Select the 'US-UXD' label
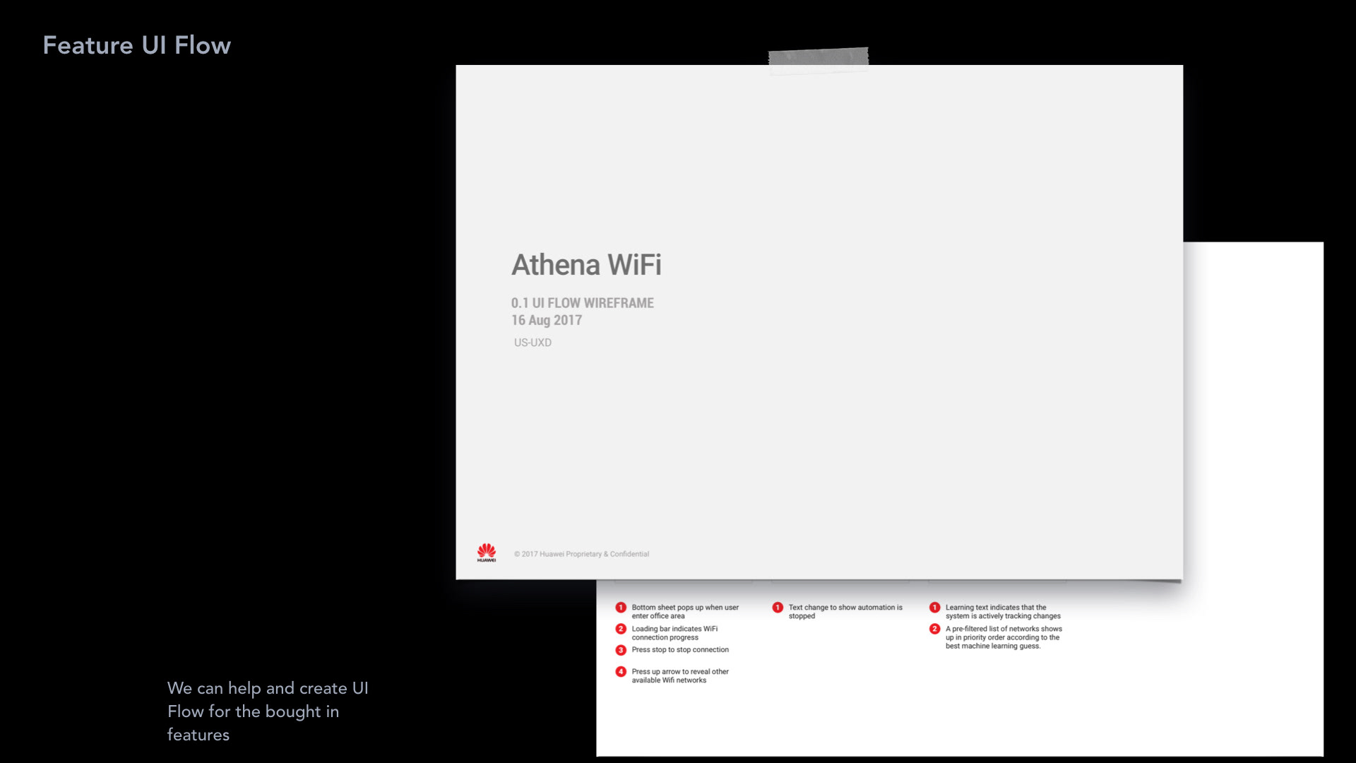 point(533,343)
